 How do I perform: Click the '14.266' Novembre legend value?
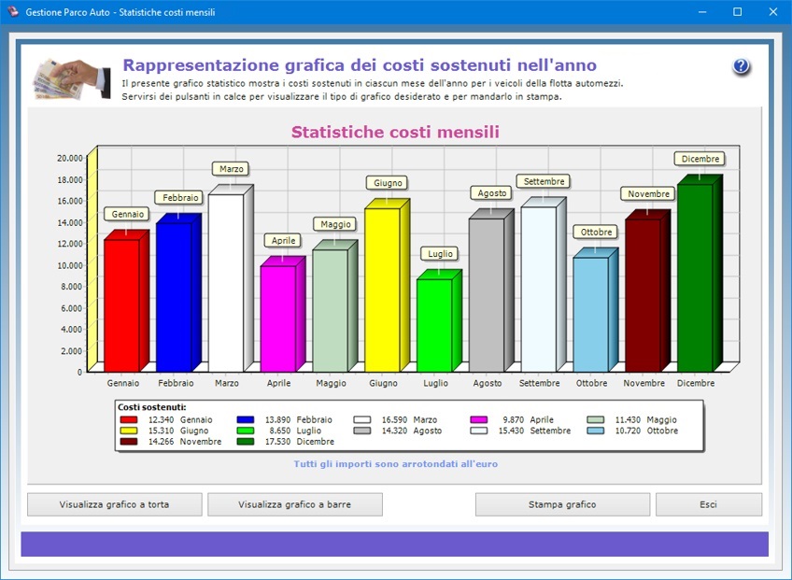point(162,442)
